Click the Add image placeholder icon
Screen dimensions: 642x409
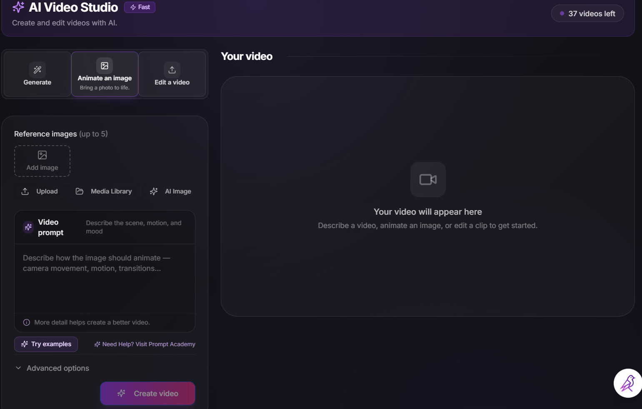[x=42, y=155]
